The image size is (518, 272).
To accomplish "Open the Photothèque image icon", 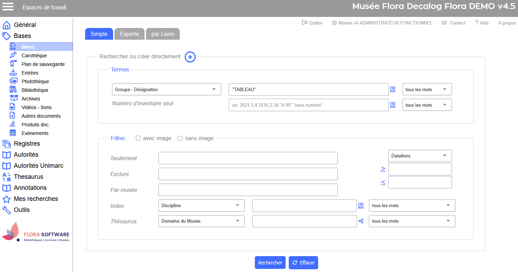I will coord(13,81).
